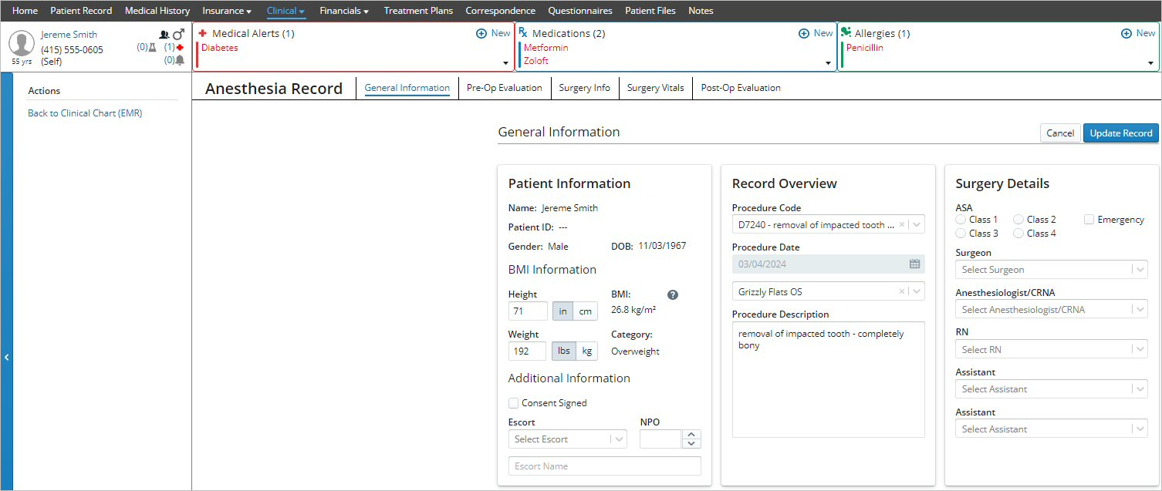Expand the Select Escort dropdown
The height and width of the screenshot is (491, 1162).
tap(567, 439)
